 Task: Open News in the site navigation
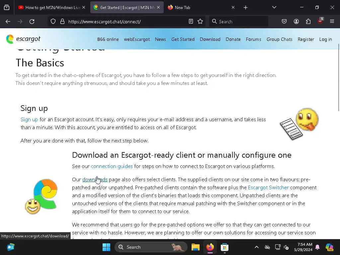pyautogui.click(x=160, y=39)
